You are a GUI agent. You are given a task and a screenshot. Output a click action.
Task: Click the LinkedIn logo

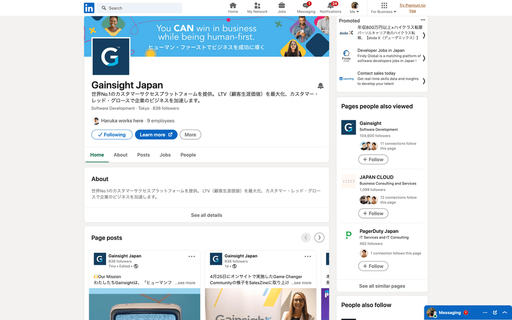(x=89, y=8)
